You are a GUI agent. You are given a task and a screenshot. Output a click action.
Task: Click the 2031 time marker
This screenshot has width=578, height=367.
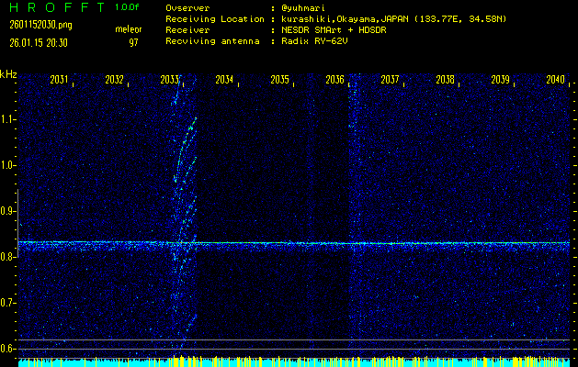tap(59, 80)
